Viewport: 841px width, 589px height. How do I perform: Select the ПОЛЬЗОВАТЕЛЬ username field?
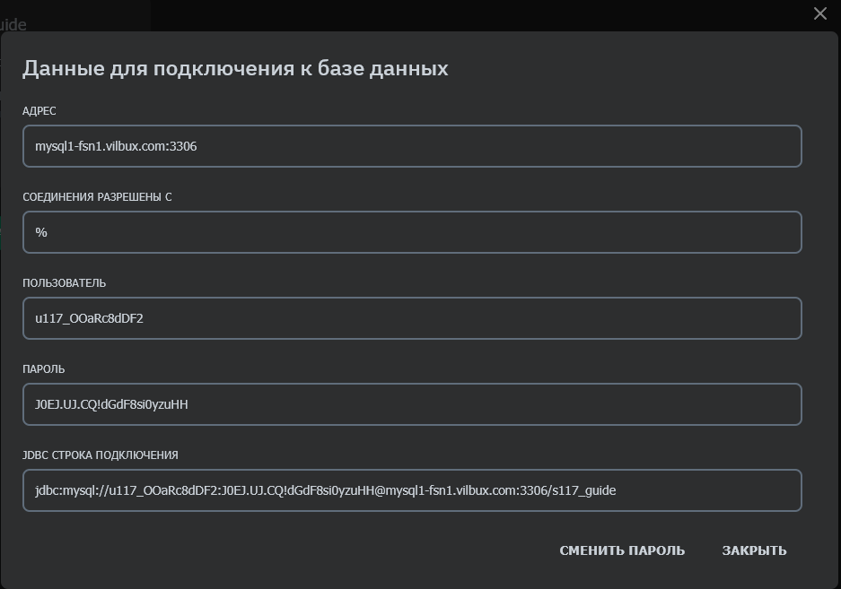point(412,317)
